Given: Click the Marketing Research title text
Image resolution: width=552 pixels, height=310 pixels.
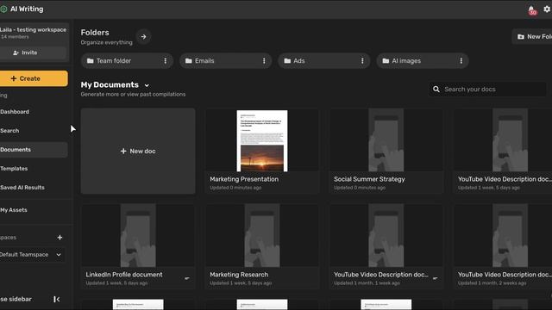Looking at the screenshot, I should [239, 275].
